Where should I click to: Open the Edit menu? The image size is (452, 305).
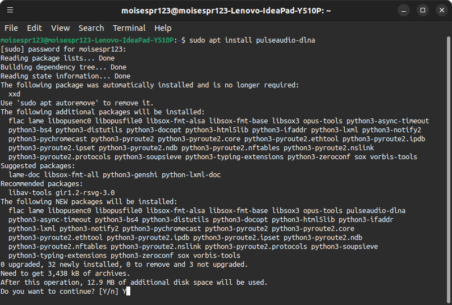tap(34, 28)
